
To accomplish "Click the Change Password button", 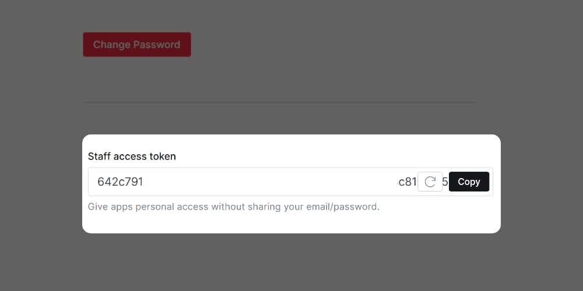I will click(x=137, y=45).
